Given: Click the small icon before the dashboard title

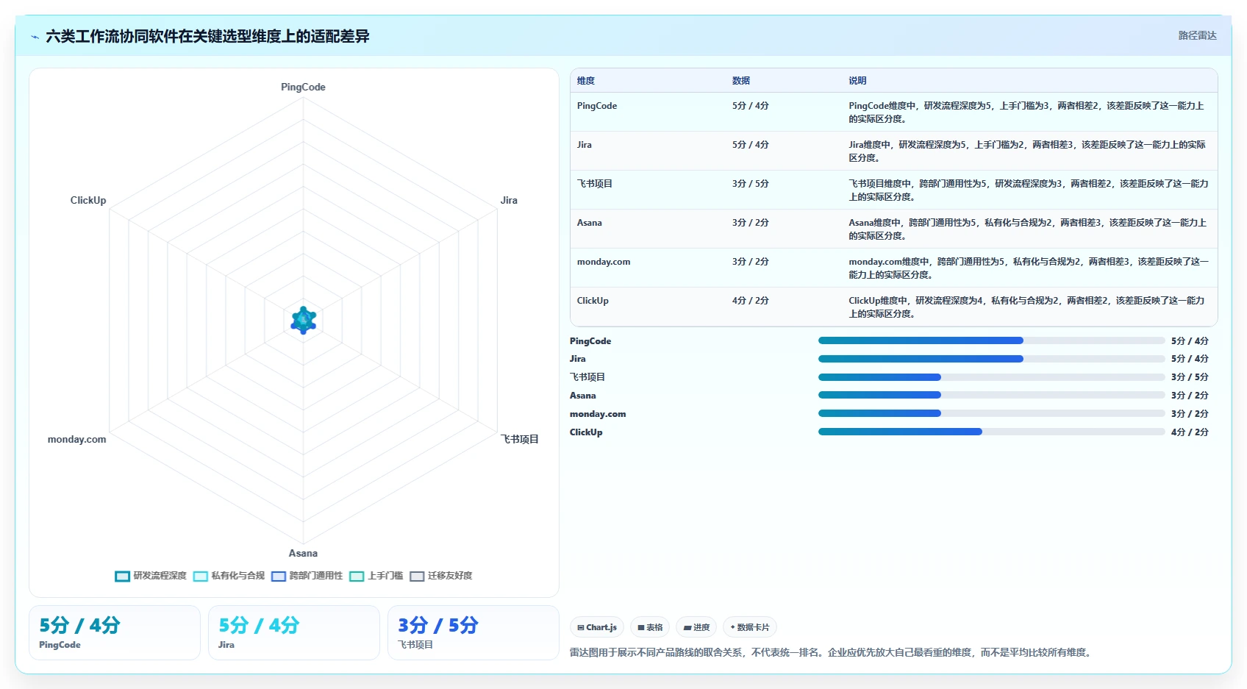Looking at the screenshot, I should click(x=35, y=37).
